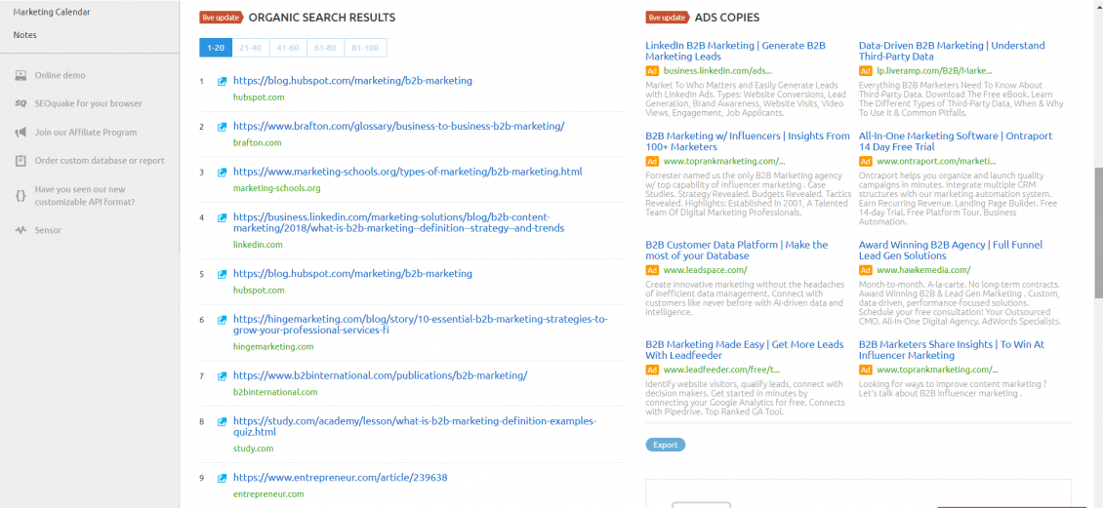Open Online demo link

coord(60,75)
